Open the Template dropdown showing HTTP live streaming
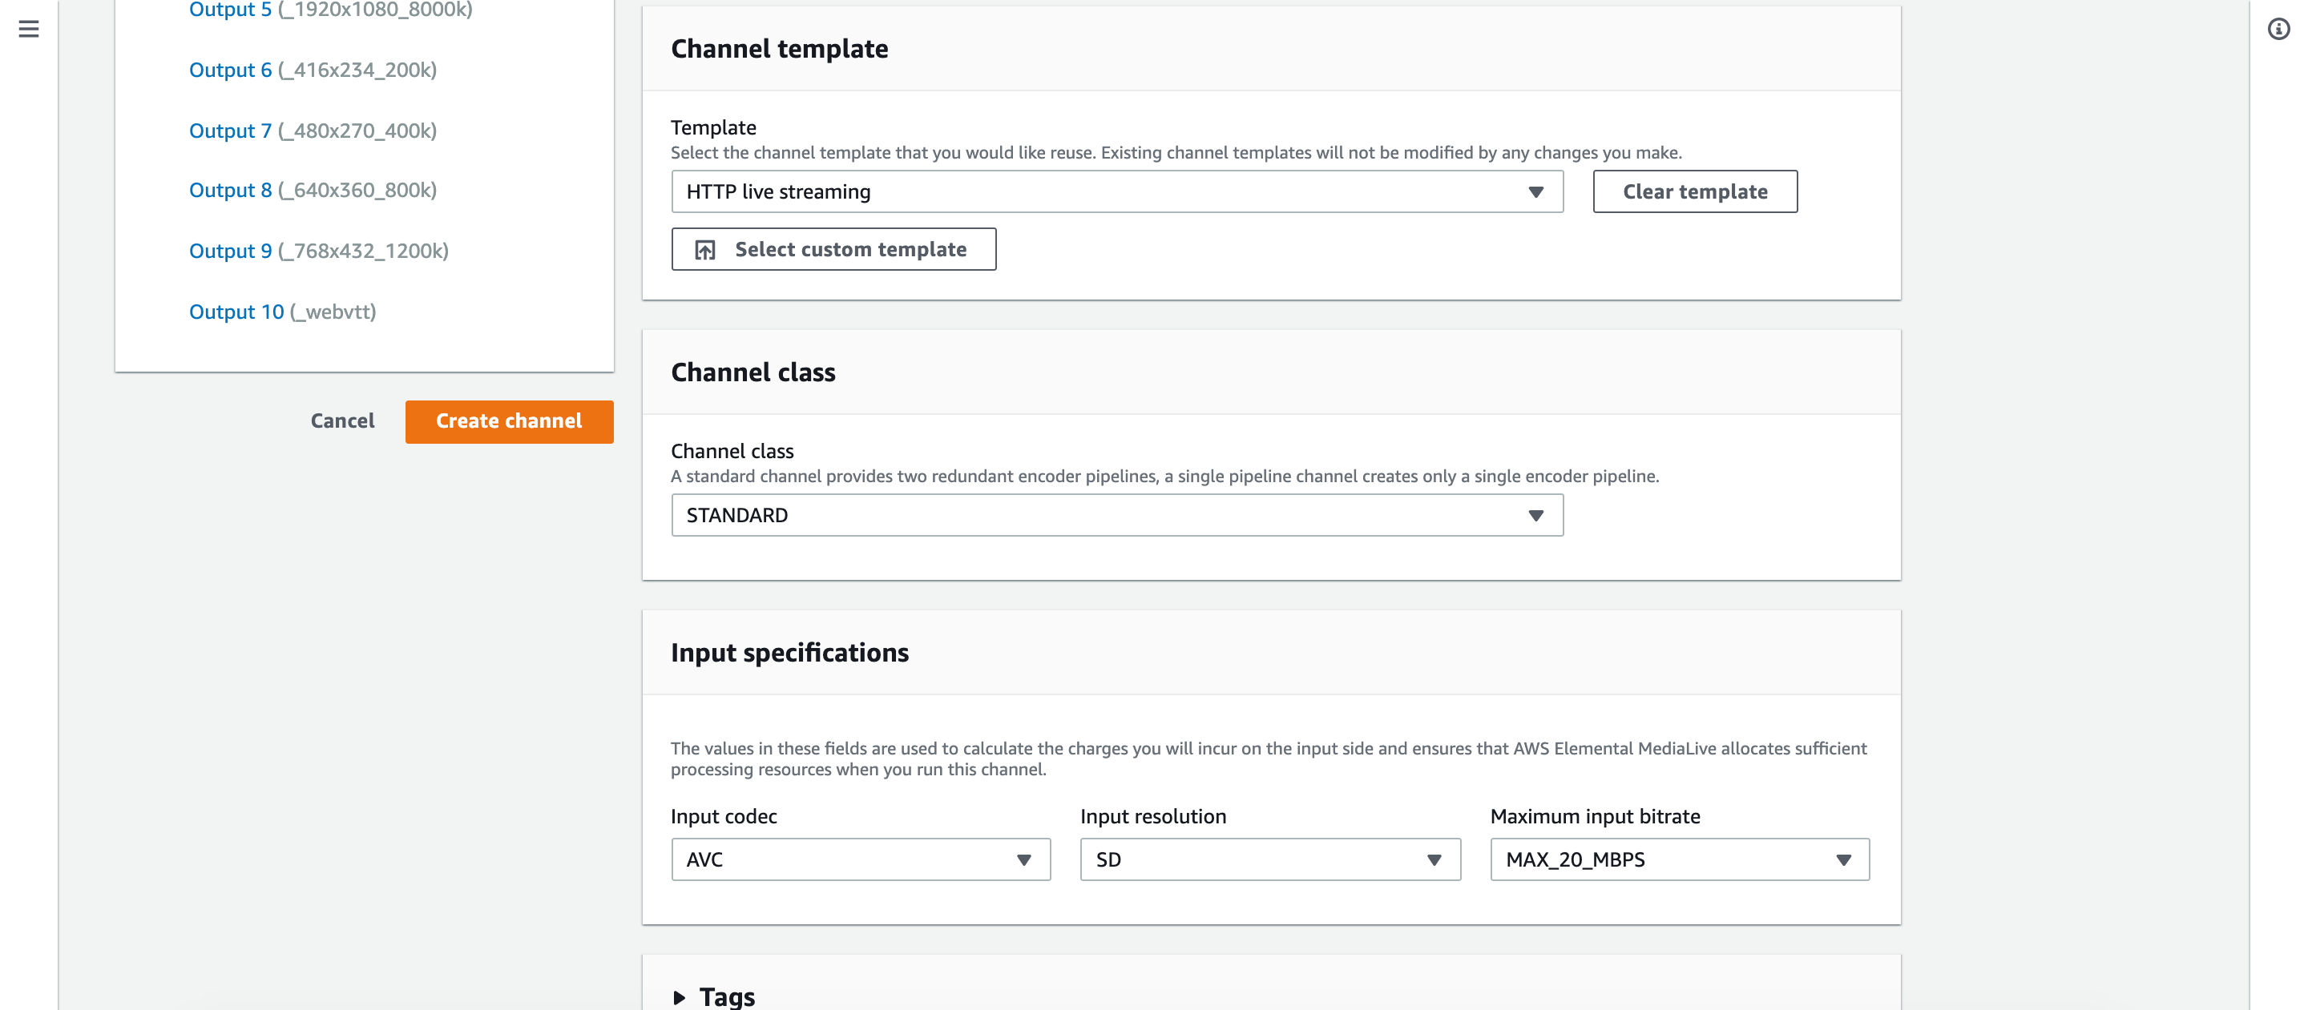The height and width of the screenshot is (1010, 2308). pyautogui.click(x=1116, y=191)
